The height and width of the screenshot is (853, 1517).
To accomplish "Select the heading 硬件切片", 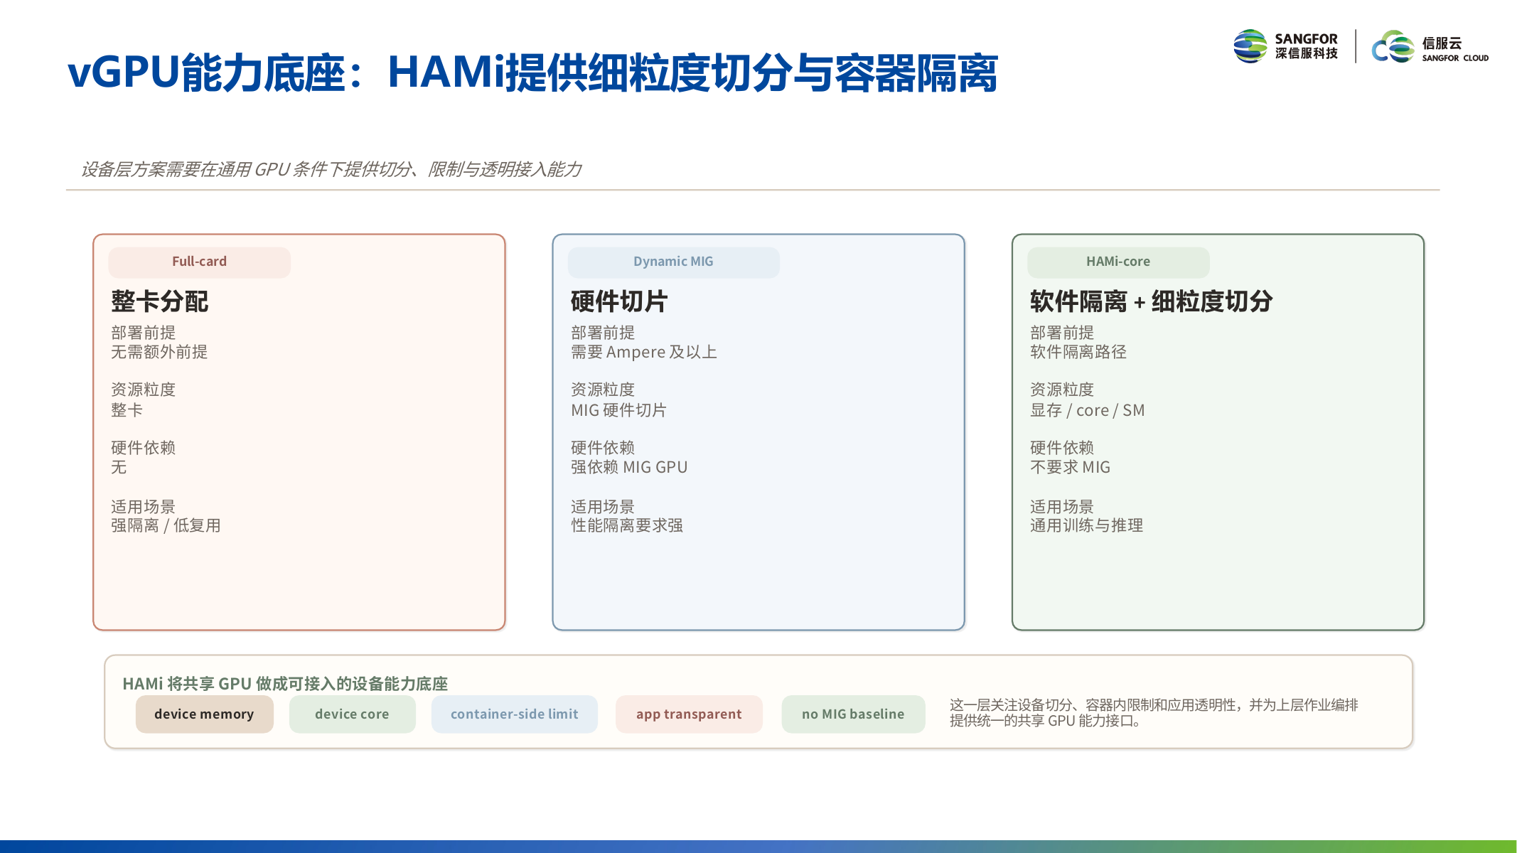I will point(619,301).
